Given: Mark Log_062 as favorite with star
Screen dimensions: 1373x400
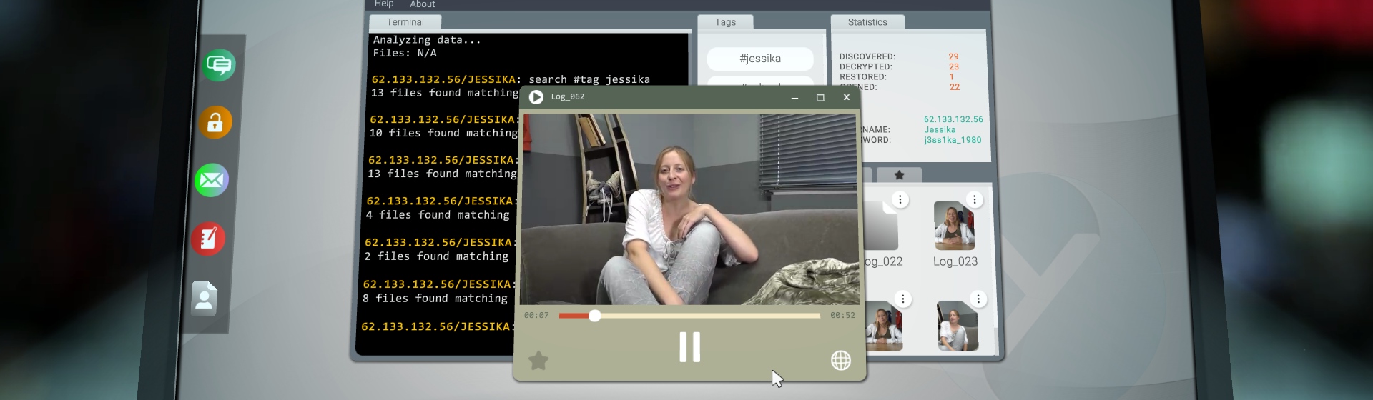Looking at the screenshot, I should coord(538,361).
